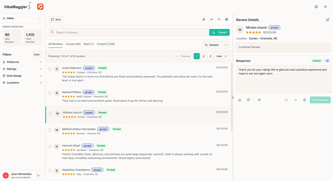Open Rashad Phillips review text
The image size is (333, 181).
tap(113, 101)
